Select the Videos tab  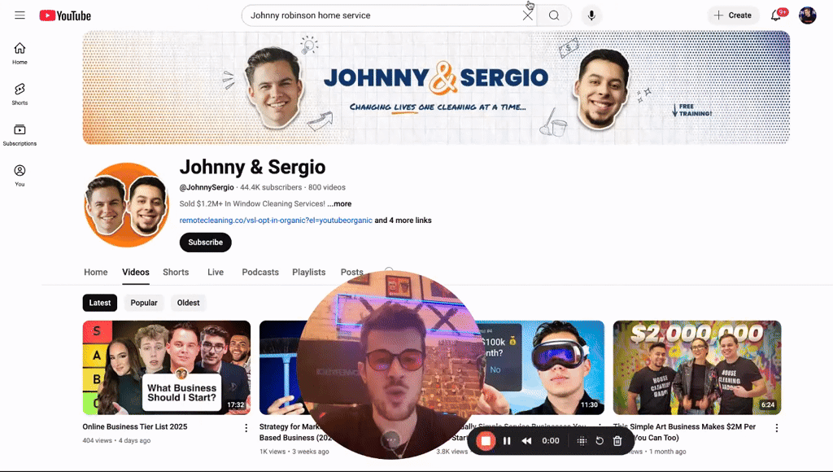click(136, 272)
